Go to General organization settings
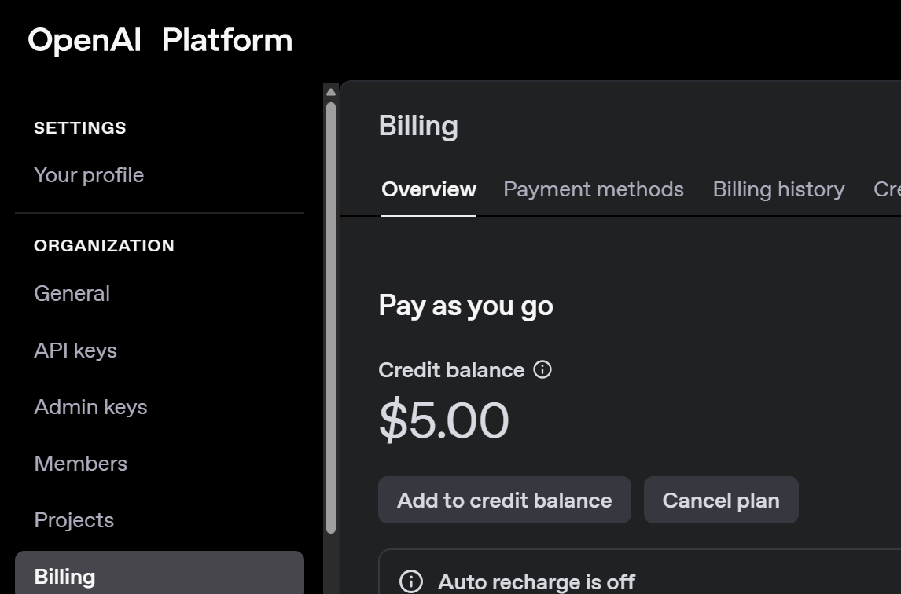The image size is (901, 594). (72, 293)
